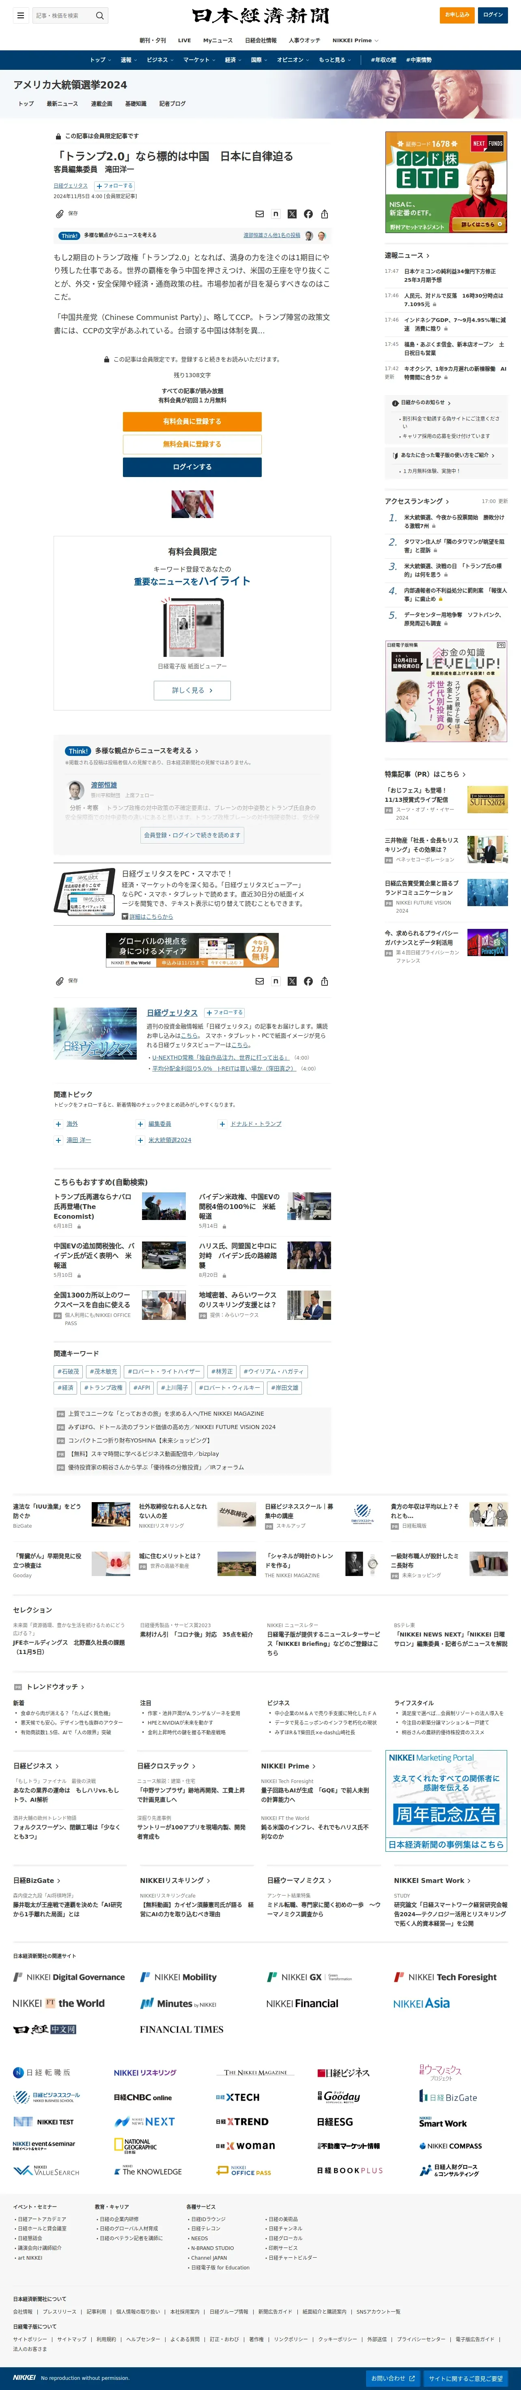The image size is (521, 2390).
Task: Share by email icon under the headline
Action: click(260, 214)
